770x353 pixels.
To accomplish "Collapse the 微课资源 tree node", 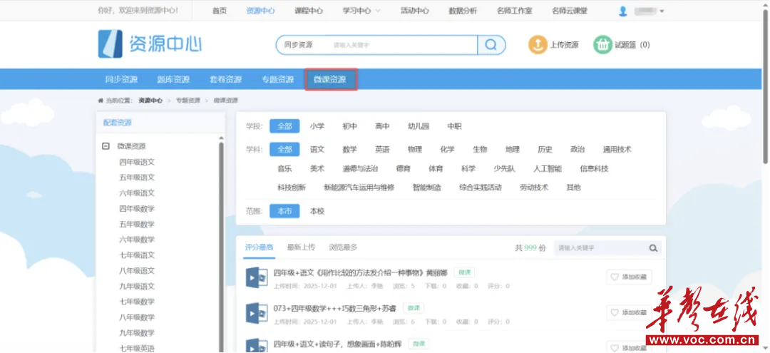I will (x=106, y=146).
